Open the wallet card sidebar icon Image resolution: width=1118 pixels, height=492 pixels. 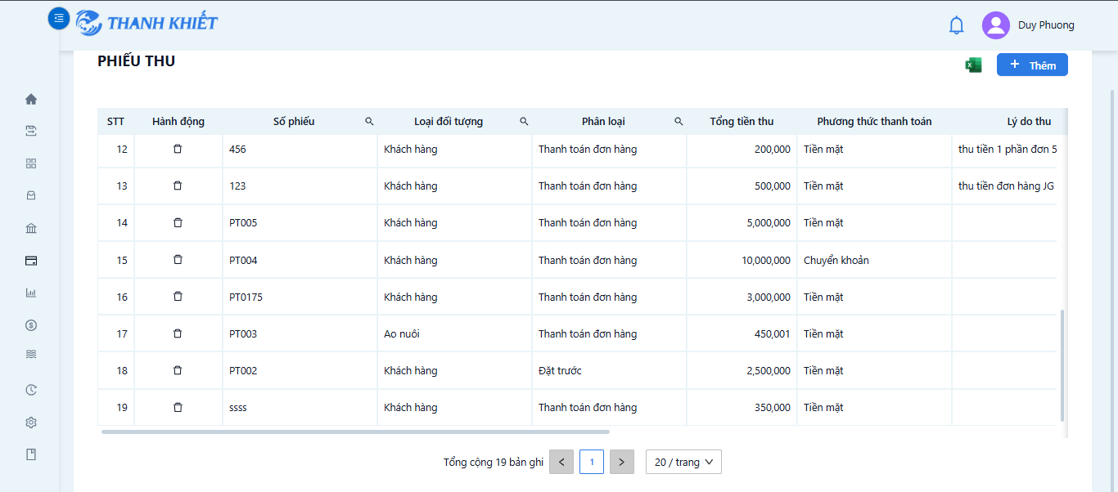tap(31, 261)
